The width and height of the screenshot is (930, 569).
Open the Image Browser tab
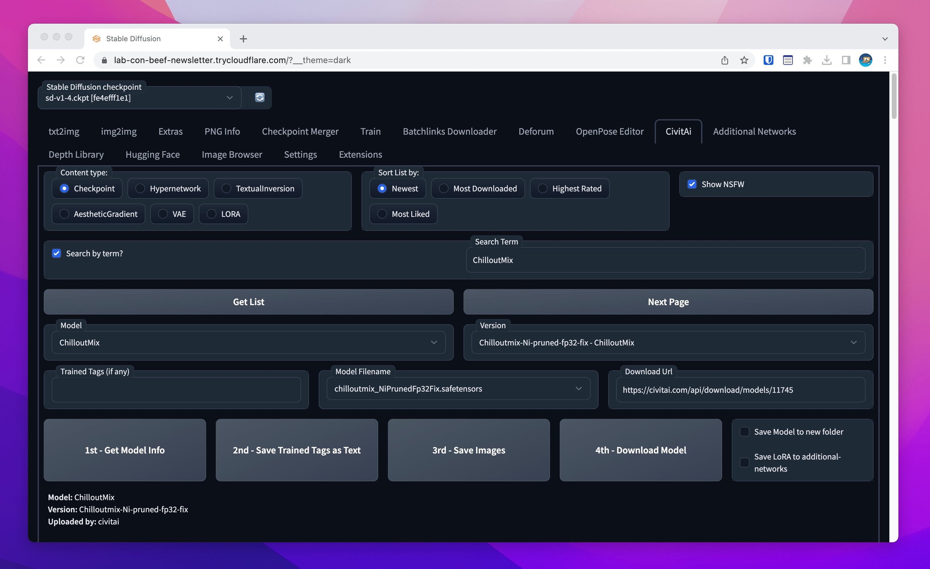(232, 155)
